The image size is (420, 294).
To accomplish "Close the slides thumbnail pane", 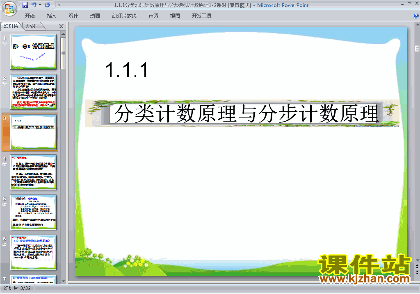I will [x=62, y=26].
